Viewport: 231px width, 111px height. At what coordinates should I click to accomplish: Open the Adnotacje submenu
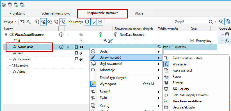click(126, 70)
